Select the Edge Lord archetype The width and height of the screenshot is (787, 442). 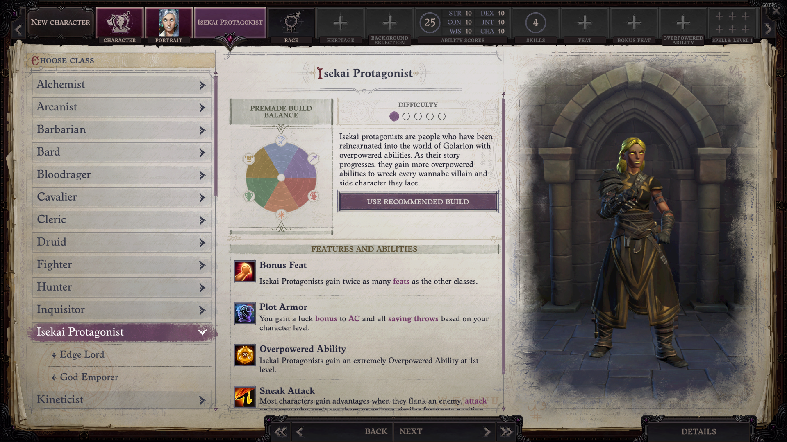coord(82,354)
